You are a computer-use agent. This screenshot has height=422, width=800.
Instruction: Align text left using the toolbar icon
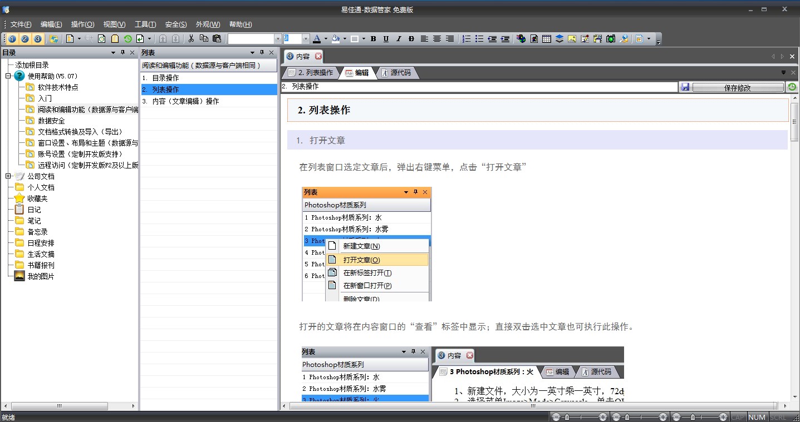[424, 39]
